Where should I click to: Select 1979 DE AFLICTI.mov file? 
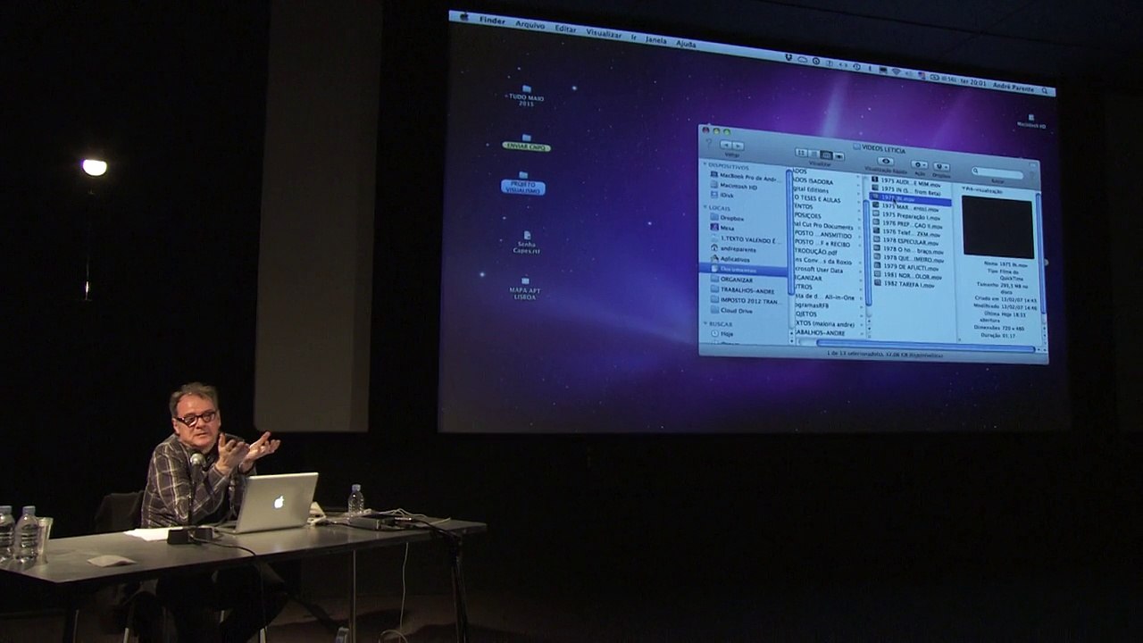point(905,267)
